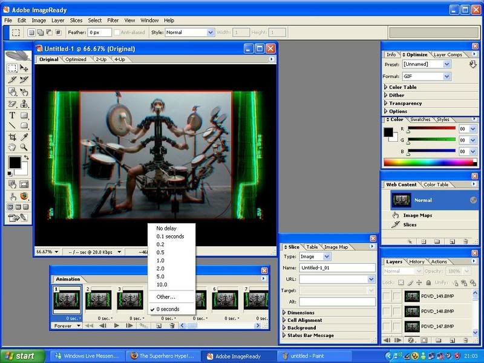This screenshot has height=363, width=484.
Task: Open the Preset dropdown in Optimize panel
Action: coord(446,64)
